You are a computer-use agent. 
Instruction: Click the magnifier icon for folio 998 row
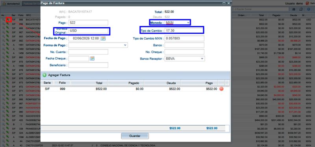[x=4, y=24]
